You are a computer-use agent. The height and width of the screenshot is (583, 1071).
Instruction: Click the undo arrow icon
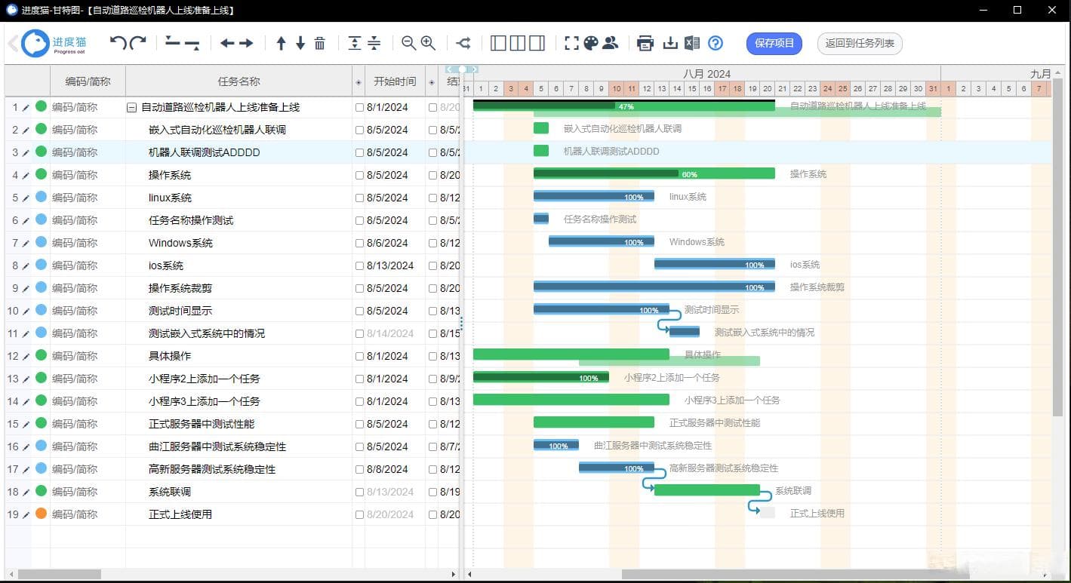coord(118,43)
